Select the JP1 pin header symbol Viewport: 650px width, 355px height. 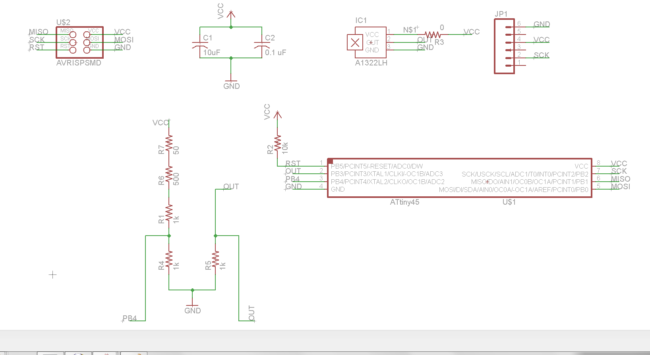504,46
